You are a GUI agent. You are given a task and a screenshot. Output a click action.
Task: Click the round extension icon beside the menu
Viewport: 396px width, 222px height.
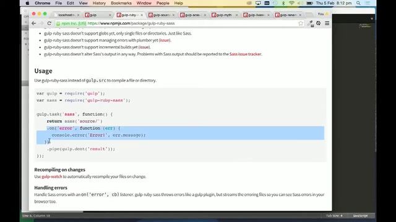click(319, 23)
